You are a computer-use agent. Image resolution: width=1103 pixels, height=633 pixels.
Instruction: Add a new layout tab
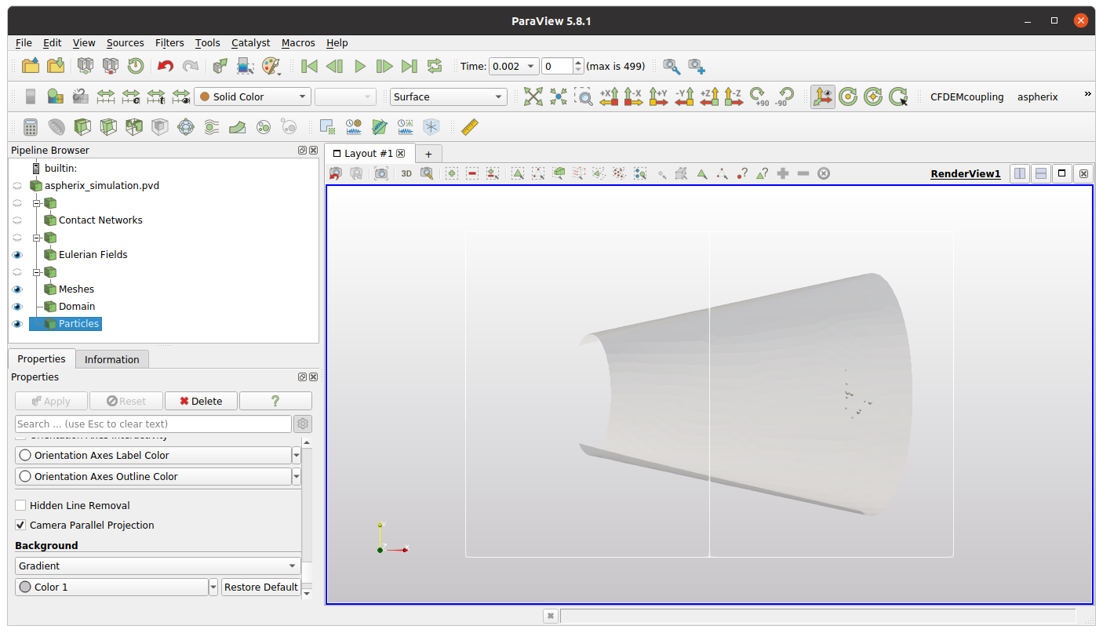pyautogui.click(x=428, y=154)
